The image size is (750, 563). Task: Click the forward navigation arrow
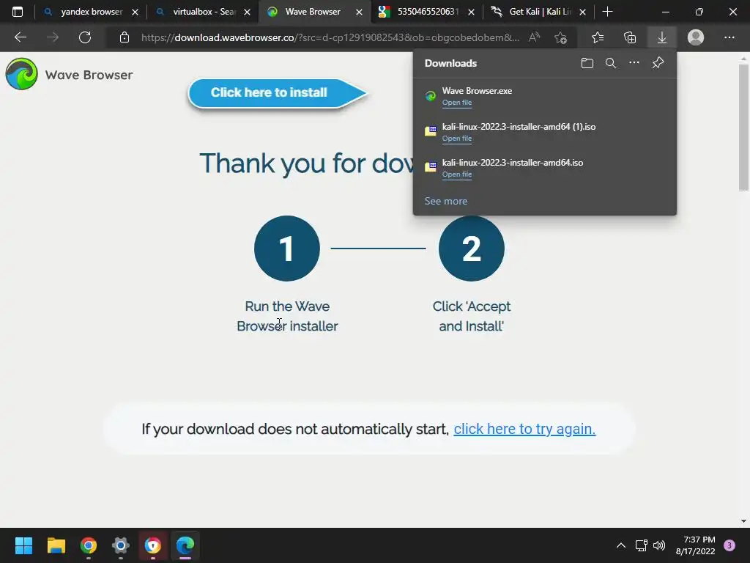coord(53,37)
